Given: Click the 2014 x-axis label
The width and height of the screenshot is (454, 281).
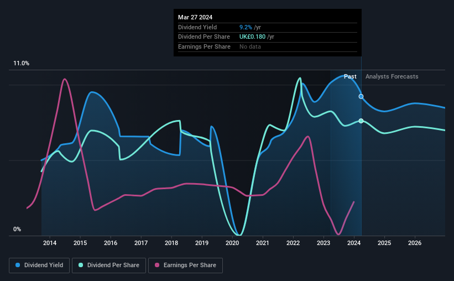Looking at the screenshot, I should (x=50, y=243).
